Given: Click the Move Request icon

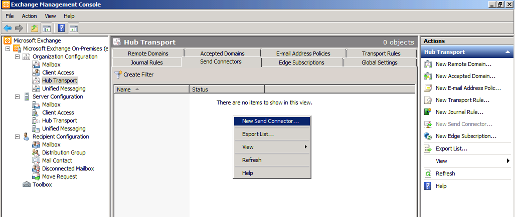Looking at the screenshot, I should (x=36, y=176).
